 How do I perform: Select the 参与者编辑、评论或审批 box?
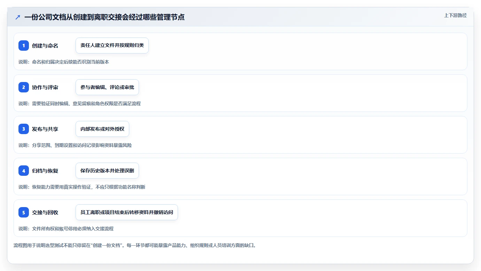tap(107, 87)
